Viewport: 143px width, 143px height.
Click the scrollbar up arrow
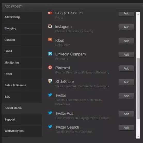pos(138,14)
